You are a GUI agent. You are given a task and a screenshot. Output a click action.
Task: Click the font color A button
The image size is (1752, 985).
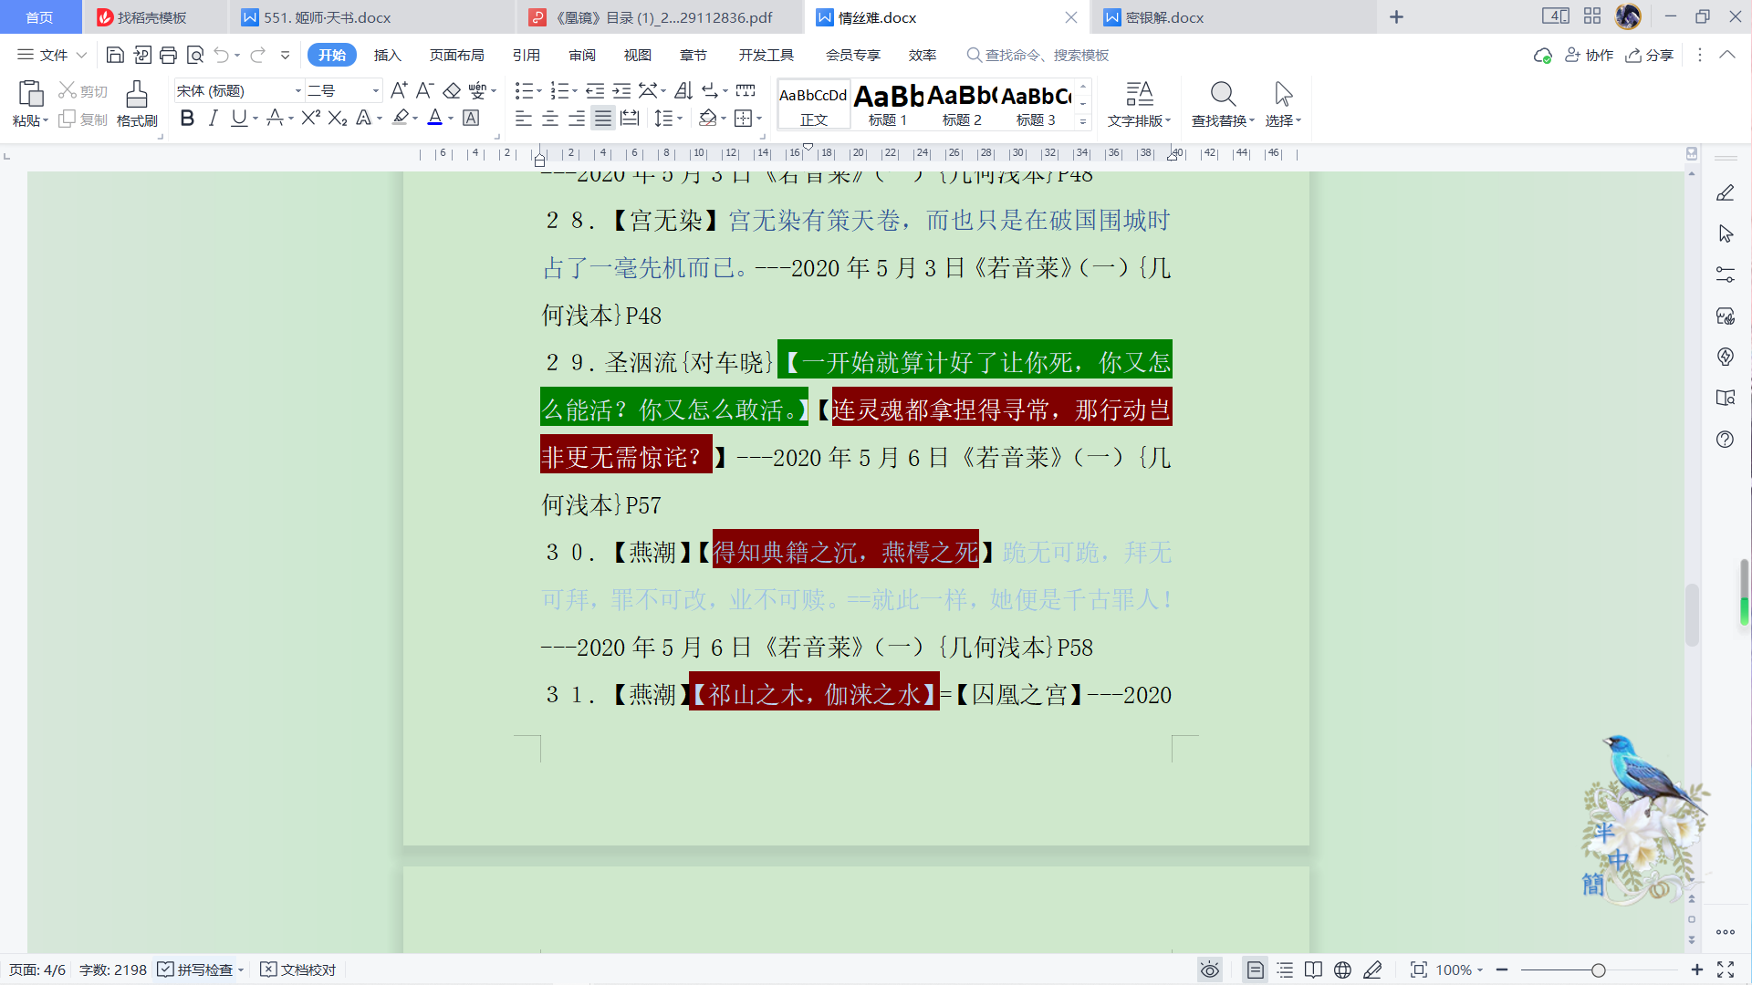point(435,119)
